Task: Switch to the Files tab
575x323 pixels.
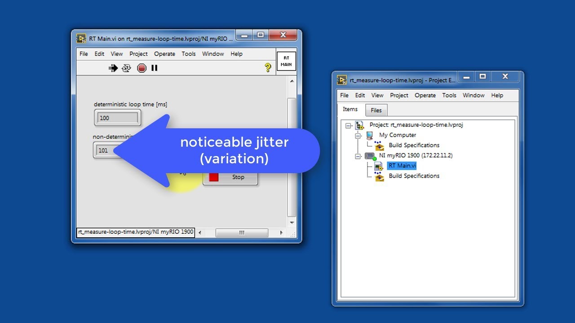Action: (376, 110)
